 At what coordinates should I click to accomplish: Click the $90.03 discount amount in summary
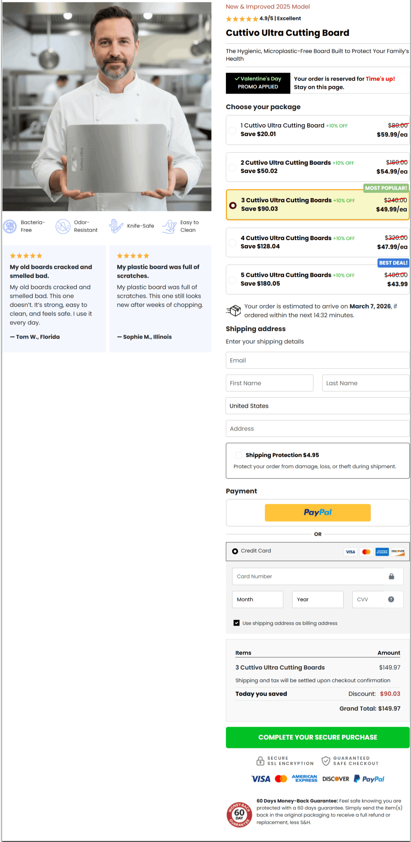[390, 694]
